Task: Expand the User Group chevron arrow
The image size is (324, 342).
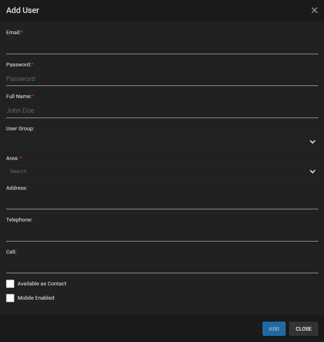Action: click(x=313, y=142)
